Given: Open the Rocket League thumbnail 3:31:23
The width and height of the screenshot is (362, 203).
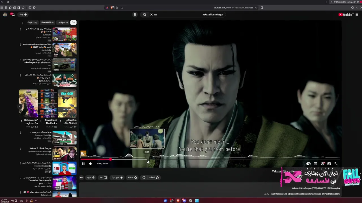Looking at the screenshot, I should coord(64,65).
